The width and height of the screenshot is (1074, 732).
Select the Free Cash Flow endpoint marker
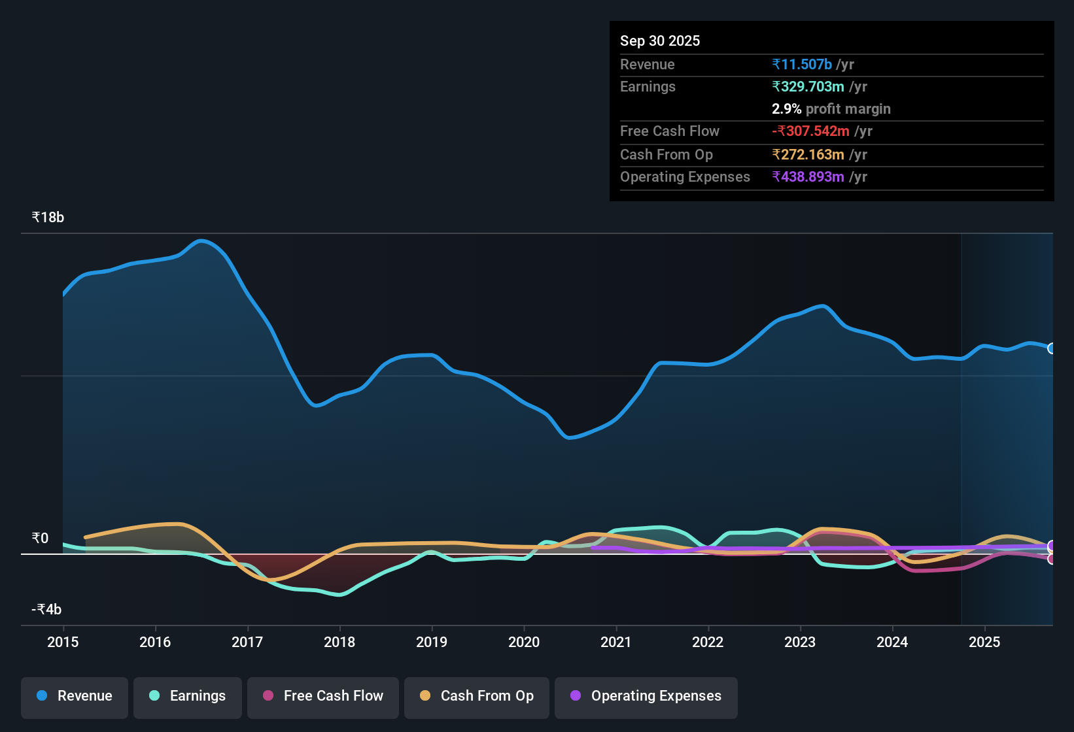pos(1052,560)
